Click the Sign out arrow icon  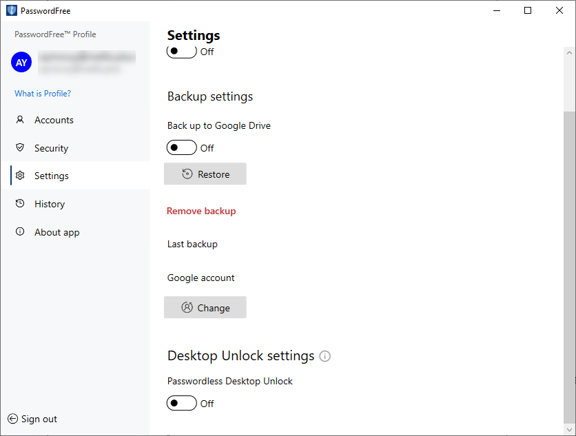pos(12,419)
